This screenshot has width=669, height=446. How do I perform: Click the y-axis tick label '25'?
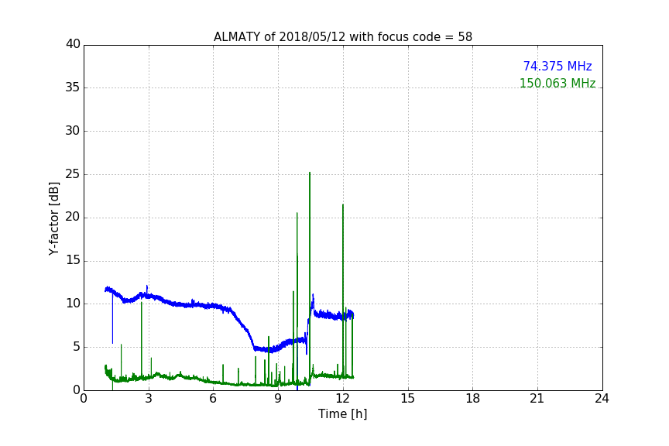click(x=73, y=174)
